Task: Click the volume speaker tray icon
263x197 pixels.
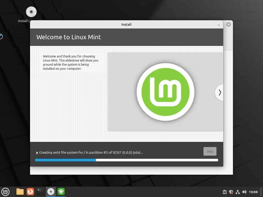Action: coord(244,192)
